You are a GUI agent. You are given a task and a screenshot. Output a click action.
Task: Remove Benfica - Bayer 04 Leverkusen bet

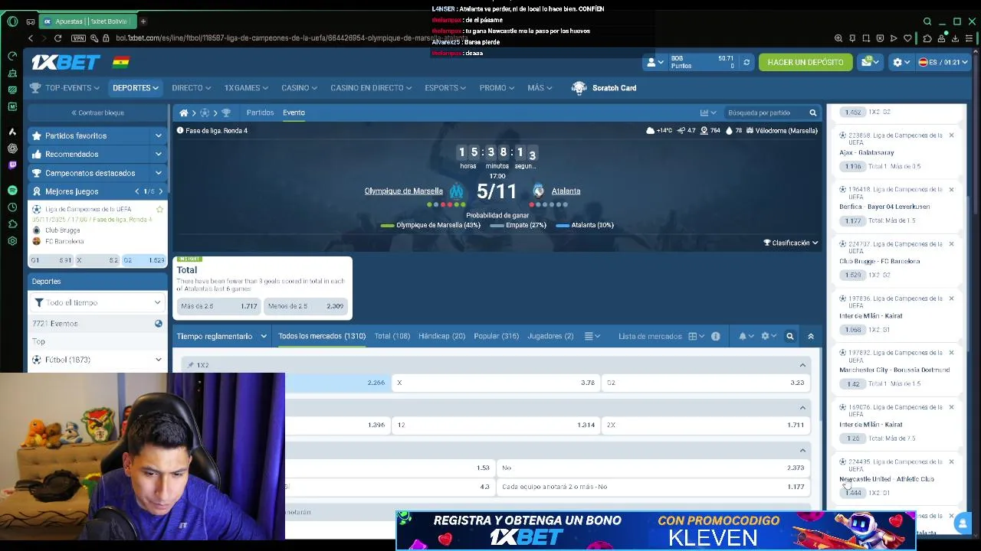pyautogui.click(x=951, y=190)
